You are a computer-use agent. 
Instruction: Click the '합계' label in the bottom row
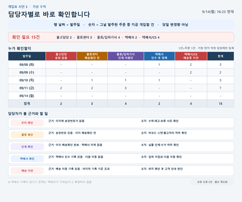click(x=27, y=104)
